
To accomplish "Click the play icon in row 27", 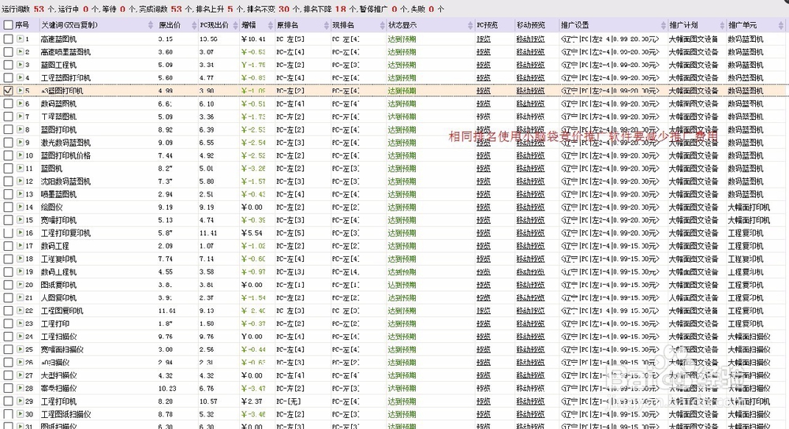I will [21, 375].
